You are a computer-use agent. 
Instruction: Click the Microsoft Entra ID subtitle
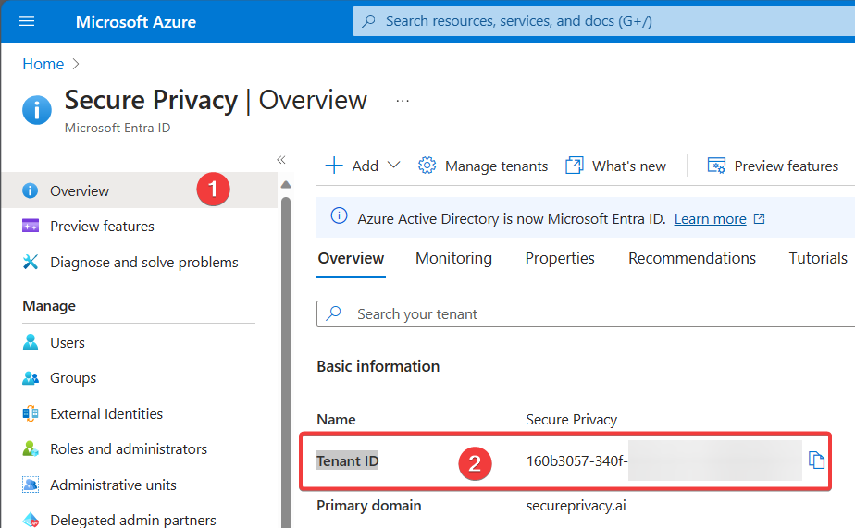(x=118, y=128)
